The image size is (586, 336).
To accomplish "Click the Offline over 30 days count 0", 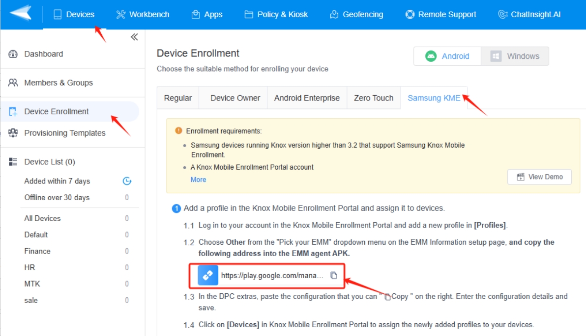I will (127, 198).
